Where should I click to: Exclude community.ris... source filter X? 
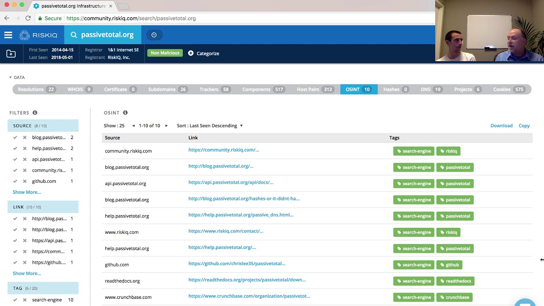coord(25,170)
